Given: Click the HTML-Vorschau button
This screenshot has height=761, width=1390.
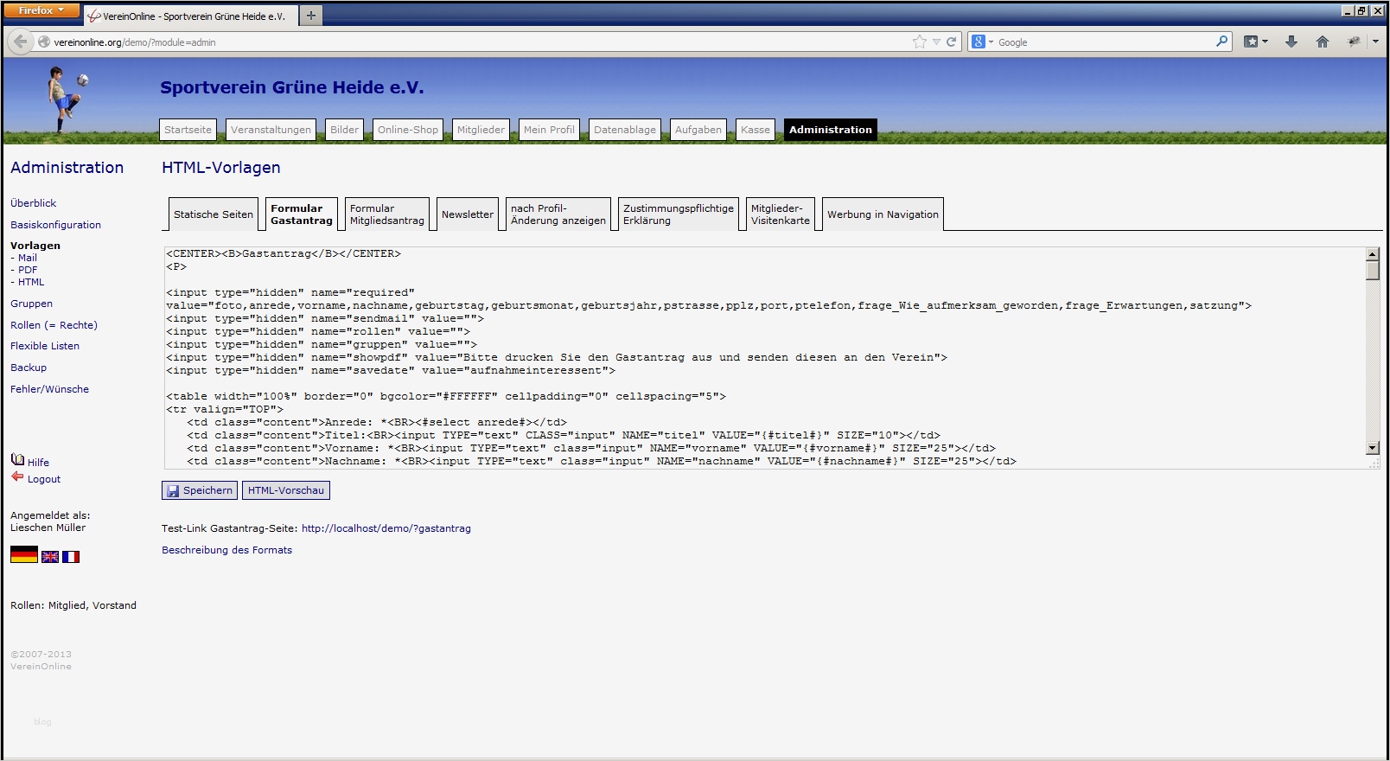Looking at the screenshot, I should pyautogui.click(x=286, y=490).
